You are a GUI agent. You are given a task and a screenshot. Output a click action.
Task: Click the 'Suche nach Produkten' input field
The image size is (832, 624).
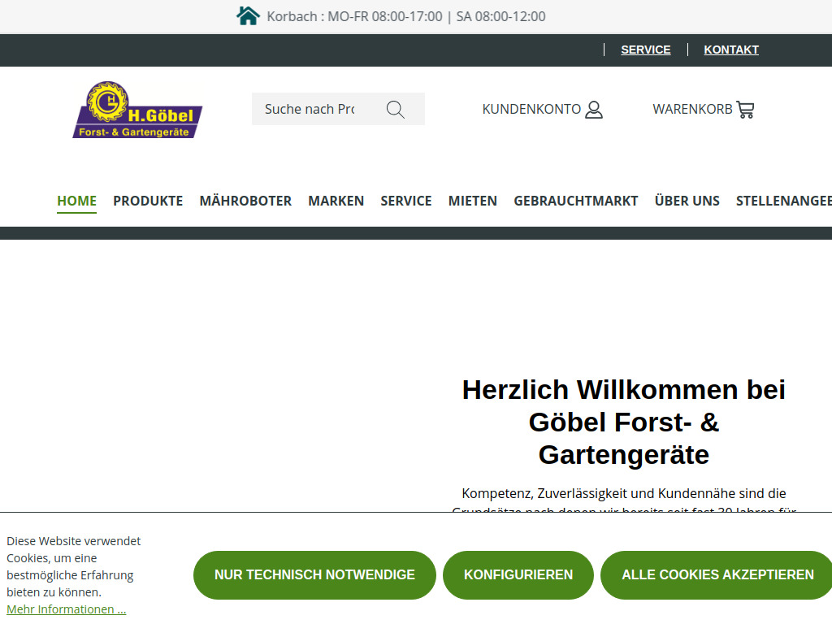(x=317, y=109)
